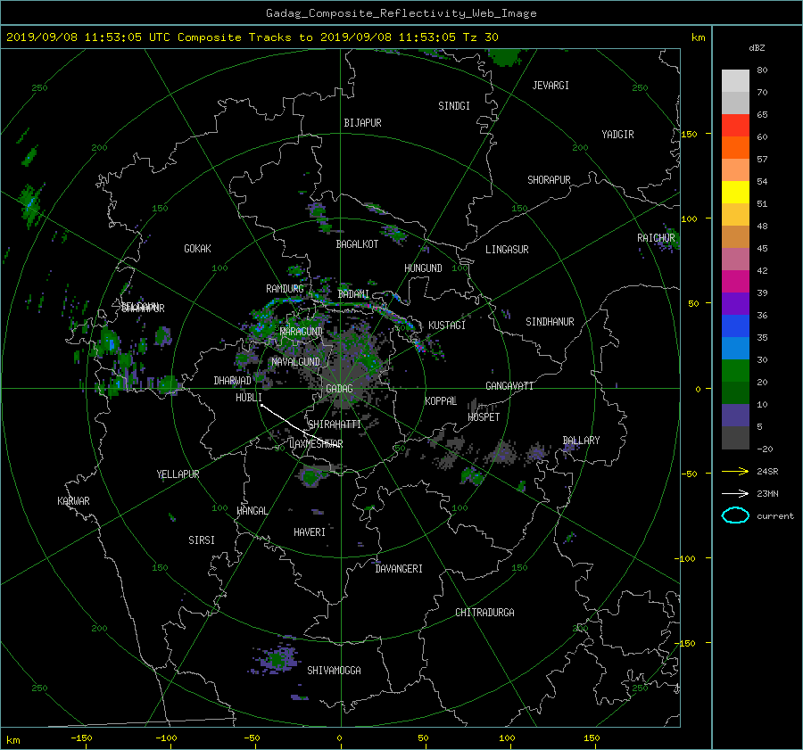Click the YADGIR city label
This screenshot has width=803, height=750.
(617, 135)
